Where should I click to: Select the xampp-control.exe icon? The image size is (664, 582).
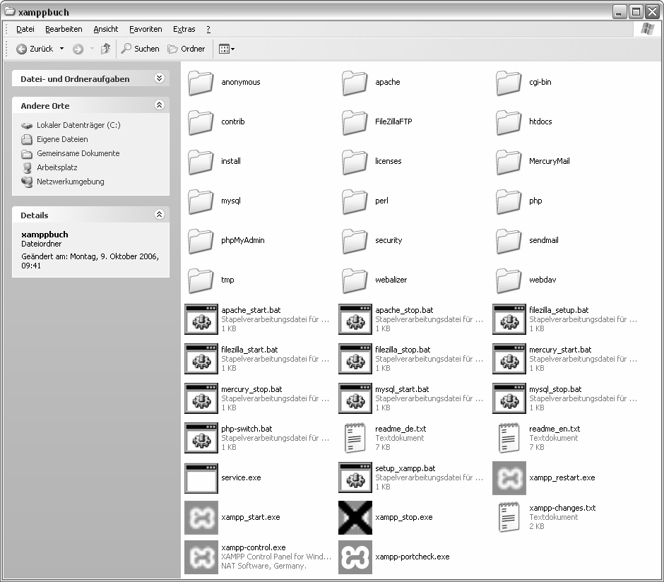click(201, 557)
